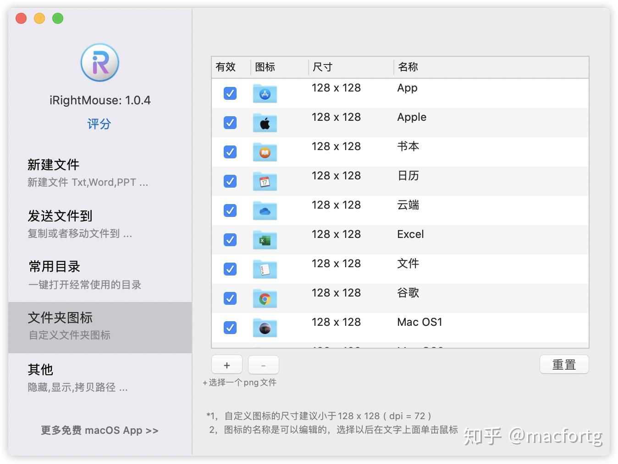Click the 文件 notes folder icon
The image size is (618, 464).
pyautogui.click(x=265, y=269)
